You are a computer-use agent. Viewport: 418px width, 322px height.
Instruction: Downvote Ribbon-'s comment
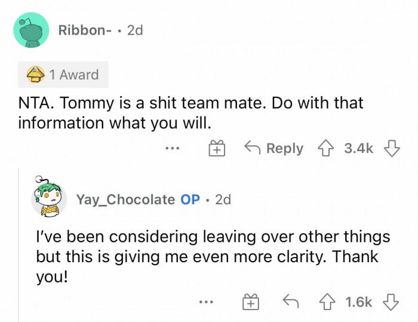[x=391, y=148]
